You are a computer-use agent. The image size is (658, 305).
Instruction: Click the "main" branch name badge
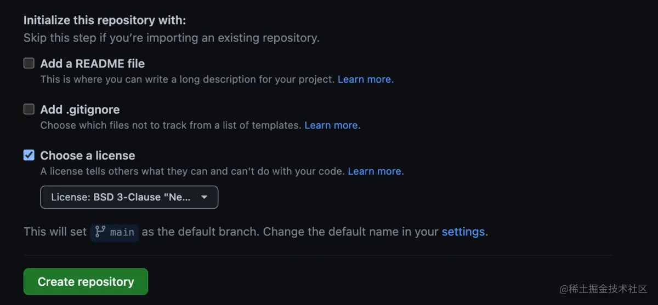pyautogui.click(x=122, y=232)
